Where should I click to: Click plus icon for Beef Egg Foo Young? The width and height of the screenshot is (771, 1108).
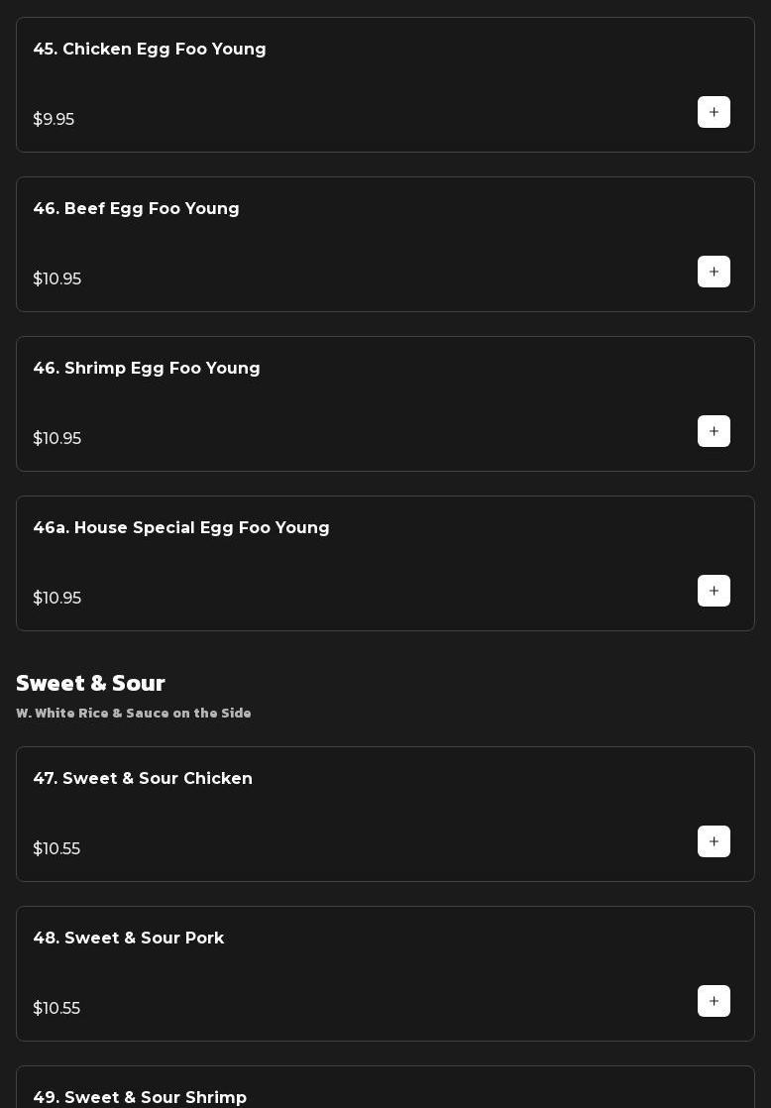pyautogui.click(x=714, y=272)
